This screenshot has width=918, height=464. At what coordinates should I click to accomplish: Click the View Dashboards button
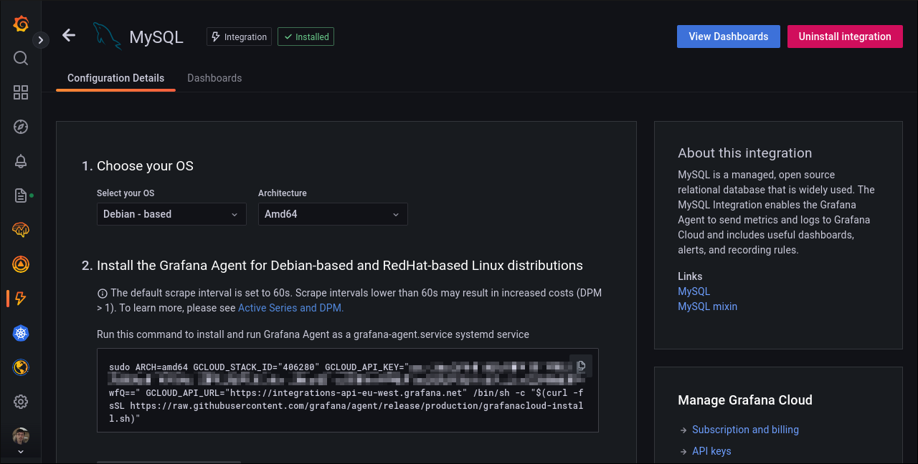coord(728,37)
